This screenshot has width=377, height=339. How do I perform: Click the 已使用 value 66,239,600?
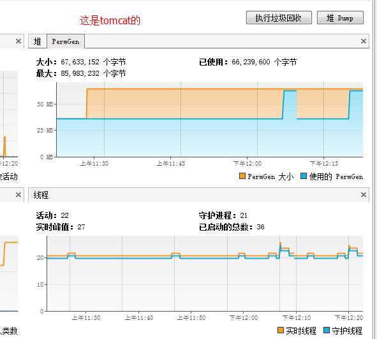[x=251, y=62]
